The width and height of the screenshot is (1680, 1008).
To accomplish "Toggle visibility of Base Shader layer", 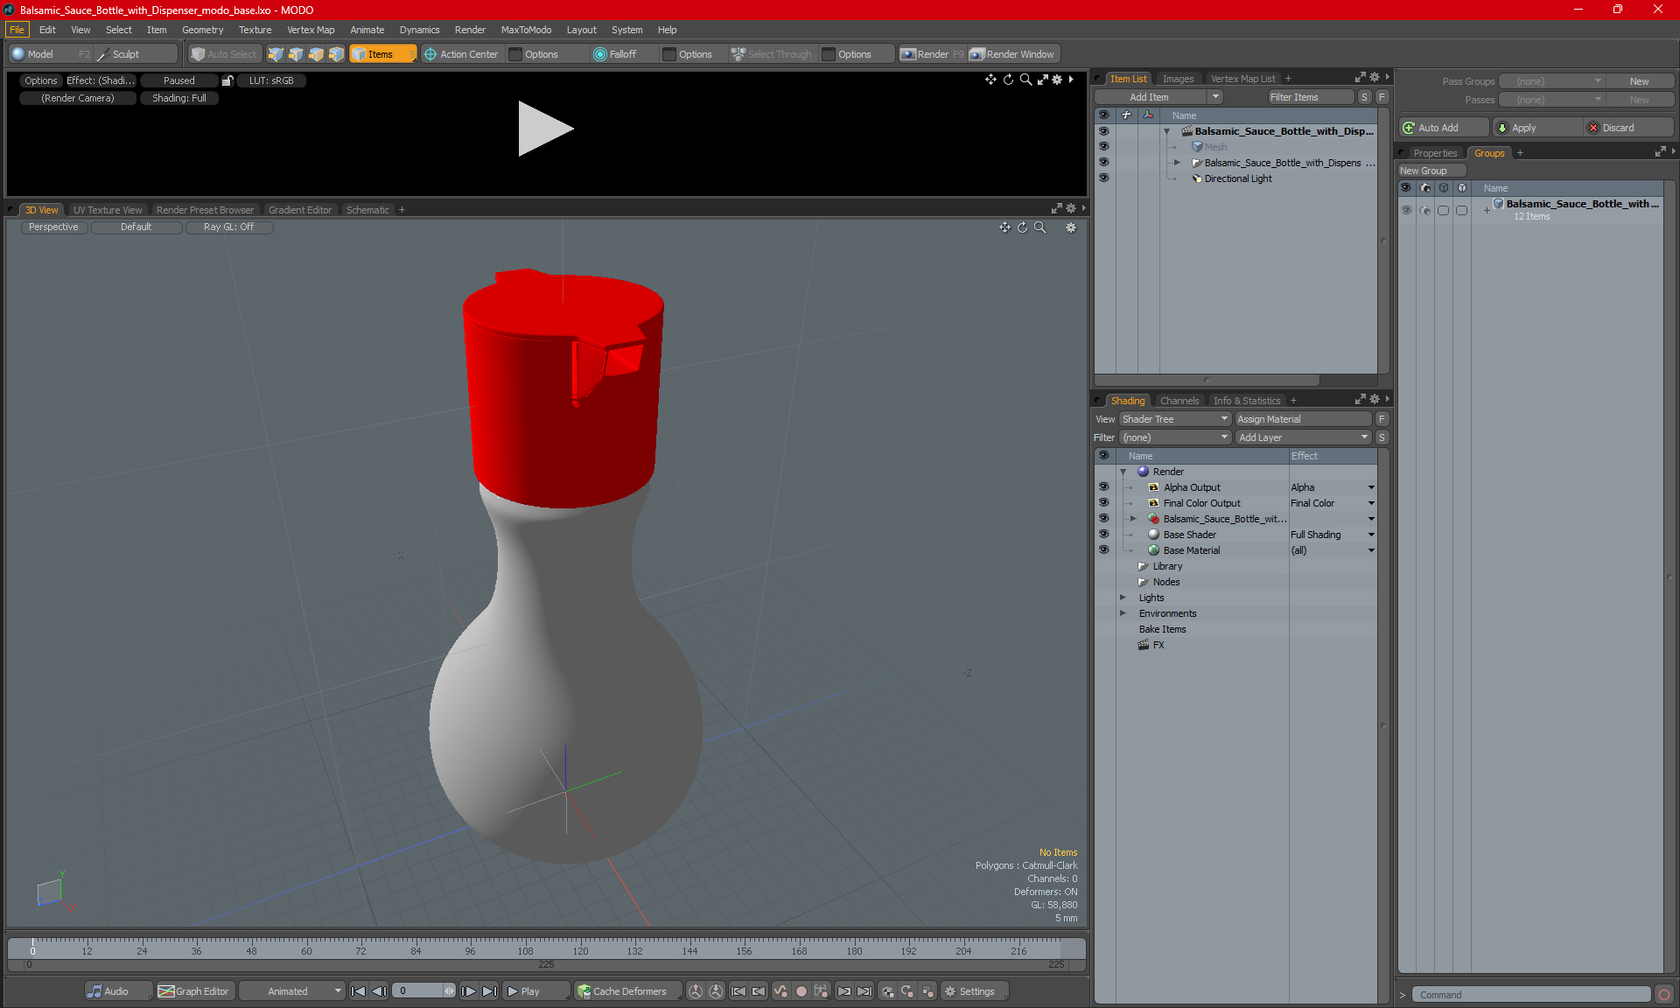I will coord(1103,535).
